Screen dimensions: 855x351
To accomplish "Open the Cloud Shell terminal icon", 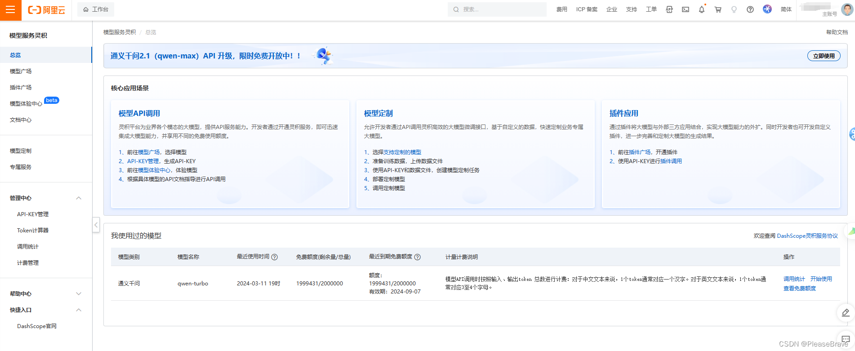I will coord(686,9).
